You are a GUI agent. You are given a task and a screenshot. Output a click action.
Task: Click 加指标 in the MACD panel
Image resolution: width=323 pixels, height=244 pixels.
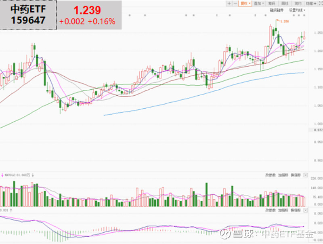tap(283, 210)
